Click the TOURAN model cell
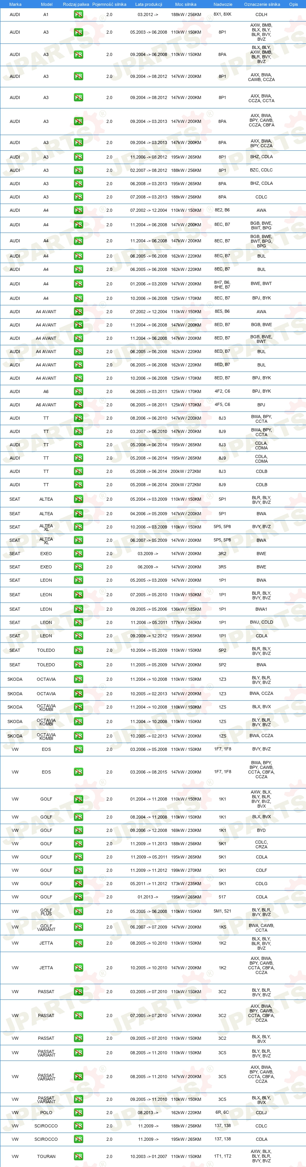Image resolution: width=306 pixels, height=1167 pixels. (46, 1156)
